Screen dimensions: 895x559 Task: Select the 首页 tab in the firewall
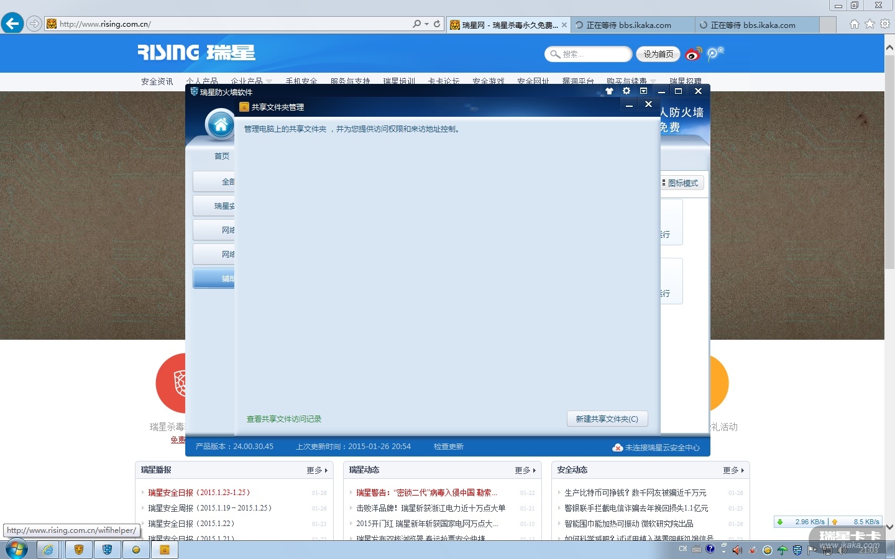pyautogui.click(x=222, y=156)
